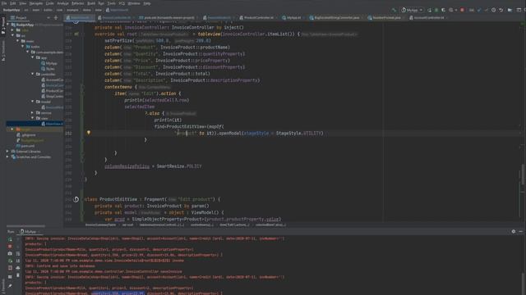The image size is (526, 295).
Task: Select pom.xml in project tree
Action: click(x=25, y=146)
